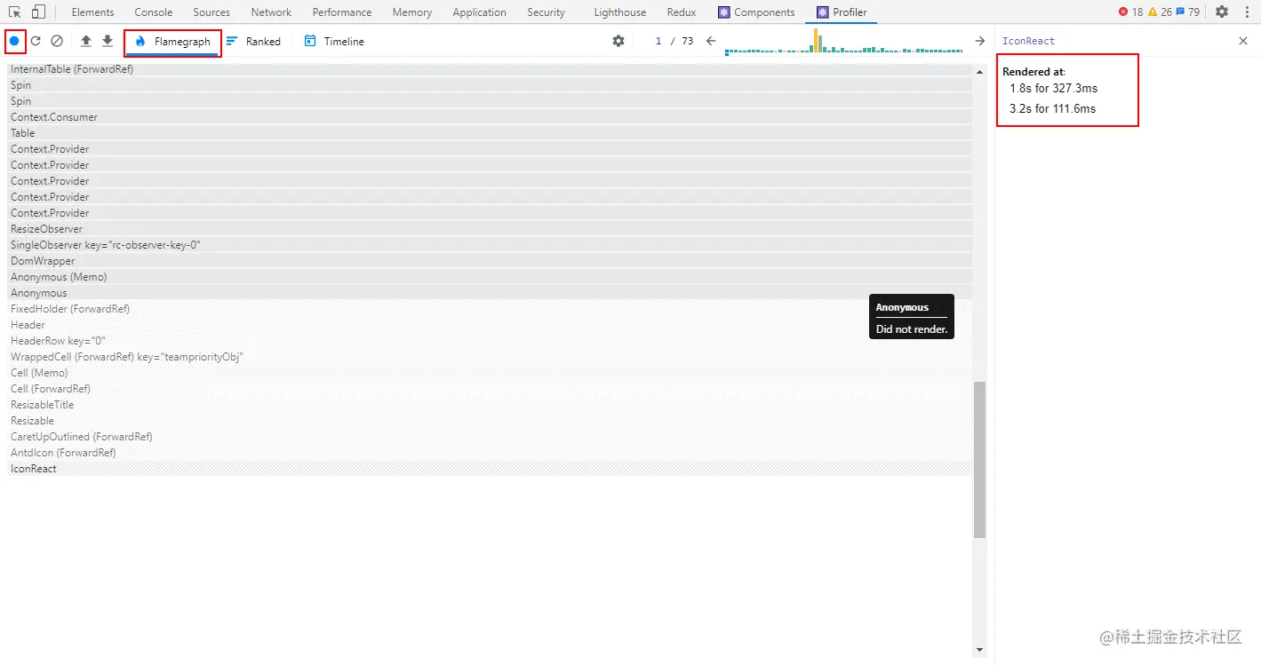This screenshot has height=665, width=1261.
Task: Click the flamegraph scrollbar thumb
Action: (980, 459)
